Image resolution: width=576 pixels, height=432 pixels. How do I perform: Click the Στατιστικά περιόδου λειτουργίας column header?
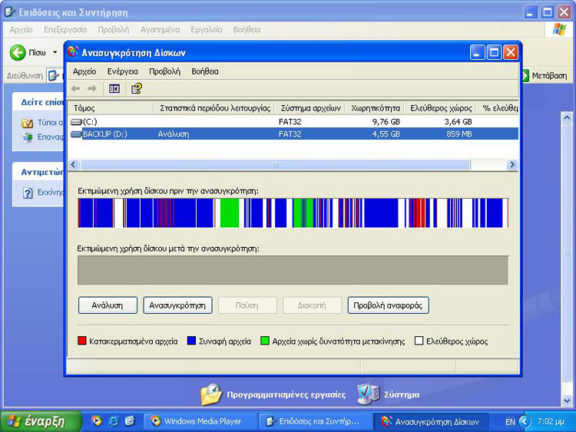click(214, 108)
